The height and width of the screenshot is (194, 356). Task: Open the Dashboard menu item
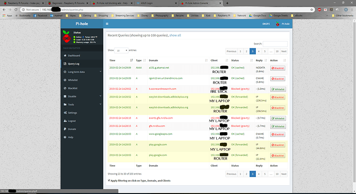click(x=82, y=55)
